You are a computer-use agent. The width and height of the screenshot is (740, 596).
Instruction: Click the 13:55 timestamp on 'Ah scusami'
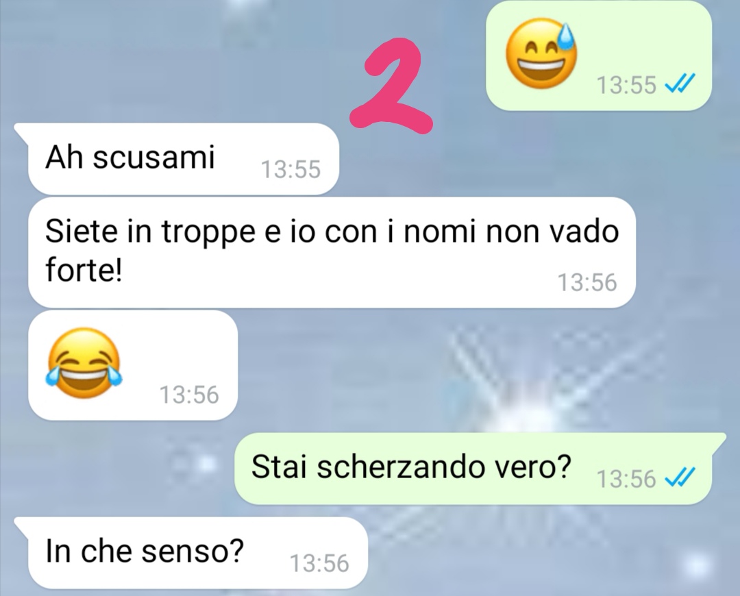(x=291, y=169)
